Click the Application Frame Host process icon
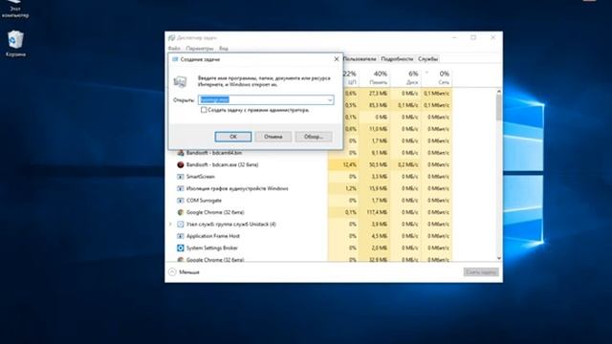Image resolution: width=612 pixels, height=344 pixels. [181, 236]
